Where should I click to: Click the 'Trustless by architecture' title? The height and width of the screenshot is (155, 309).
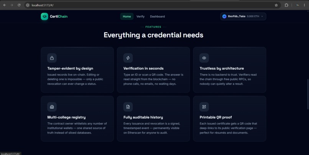click(x=222, y=68)
